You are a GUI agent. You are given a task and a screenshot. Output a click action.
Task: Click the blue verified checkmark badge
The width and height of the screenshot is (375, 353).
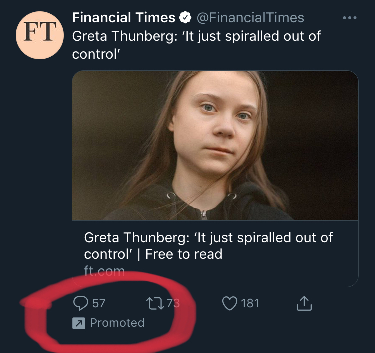[185, 18]
